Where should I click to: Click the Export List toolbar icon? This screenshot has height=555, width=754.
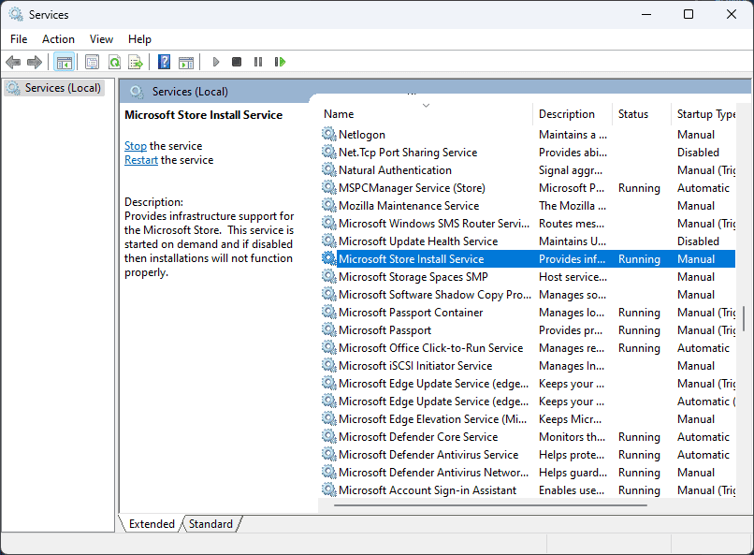point(136,62)
